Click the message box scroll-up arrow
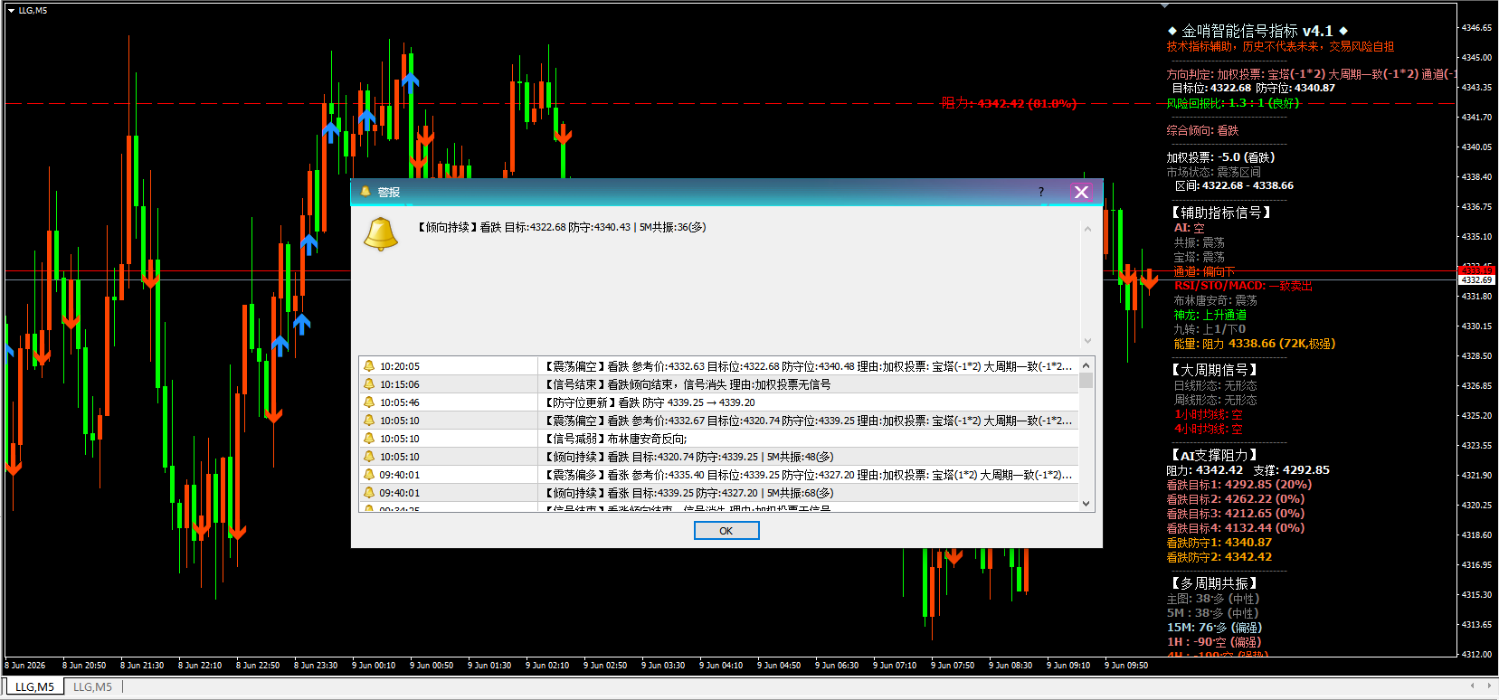The width and height of the screenshot is (1499, 700). pyautogui.click(x=1087, y=229)
